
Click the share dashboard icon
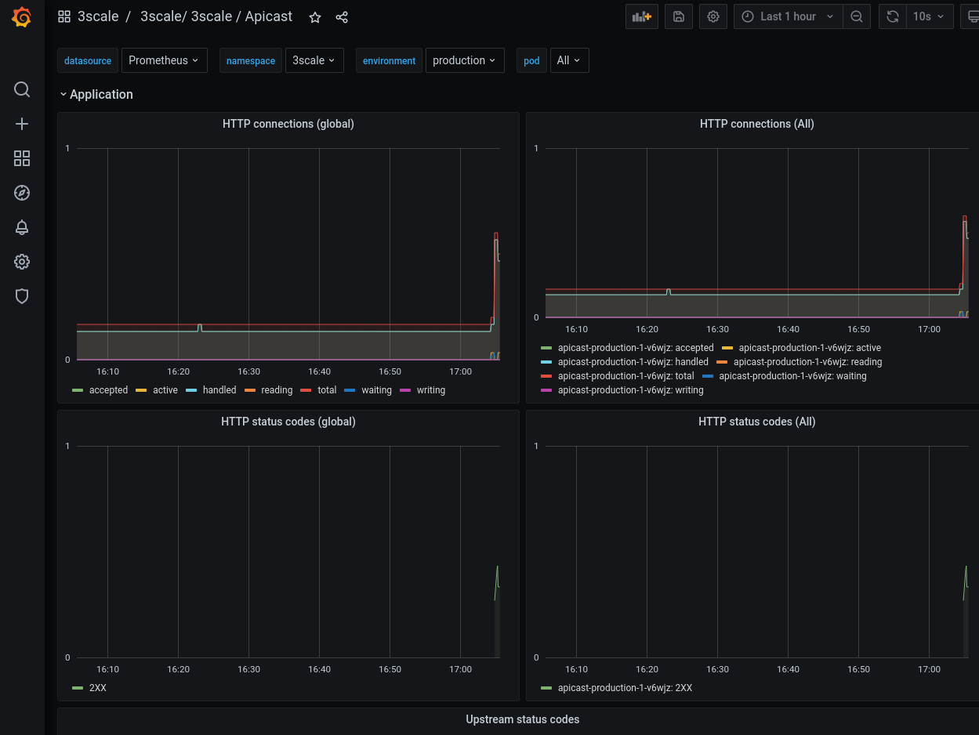coord(342,17)
